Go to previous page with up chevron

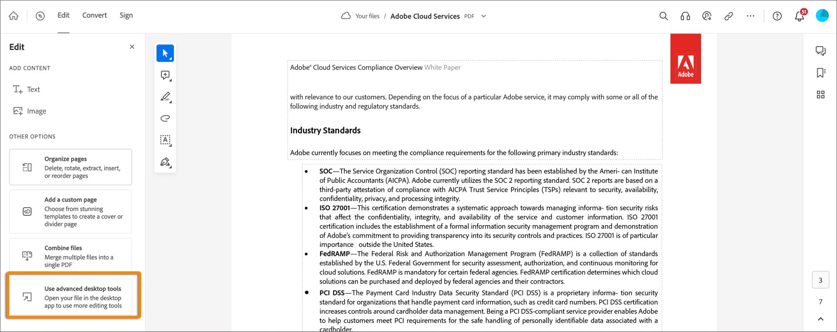820,319
